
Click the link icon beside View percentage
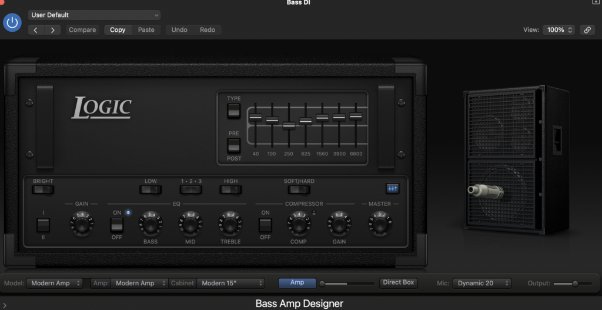(x=587, y=30)
